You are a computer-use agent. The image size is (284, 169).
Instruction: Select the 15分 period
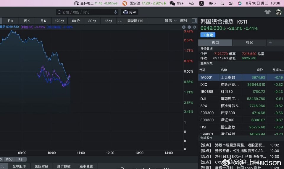(108, 21)
